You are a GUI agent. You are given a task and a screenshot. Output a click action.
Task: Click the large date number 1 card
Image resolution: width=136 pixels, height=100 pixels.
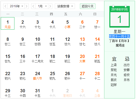point(119,19)
